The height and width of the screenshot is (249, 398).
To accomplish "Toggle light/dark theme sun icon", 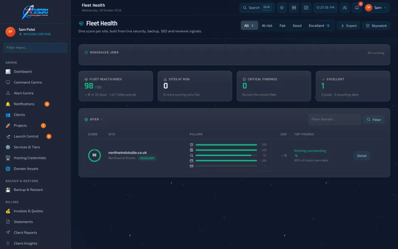I will (x=282, y=7).
